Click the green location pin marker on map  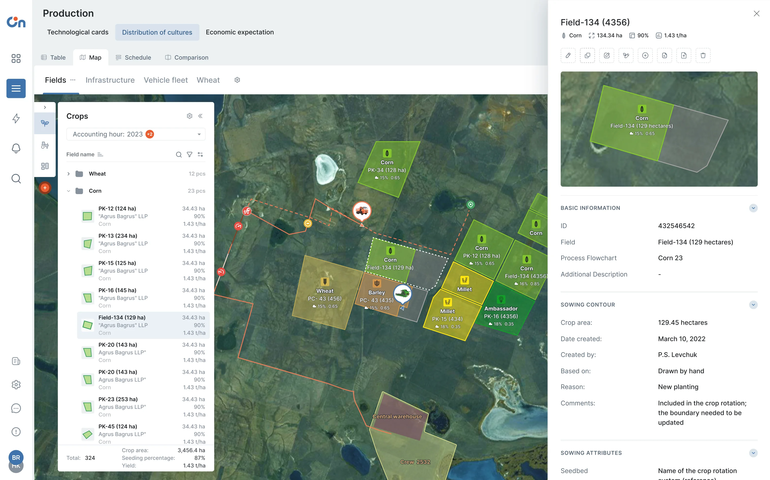click(x=471, y=205)
